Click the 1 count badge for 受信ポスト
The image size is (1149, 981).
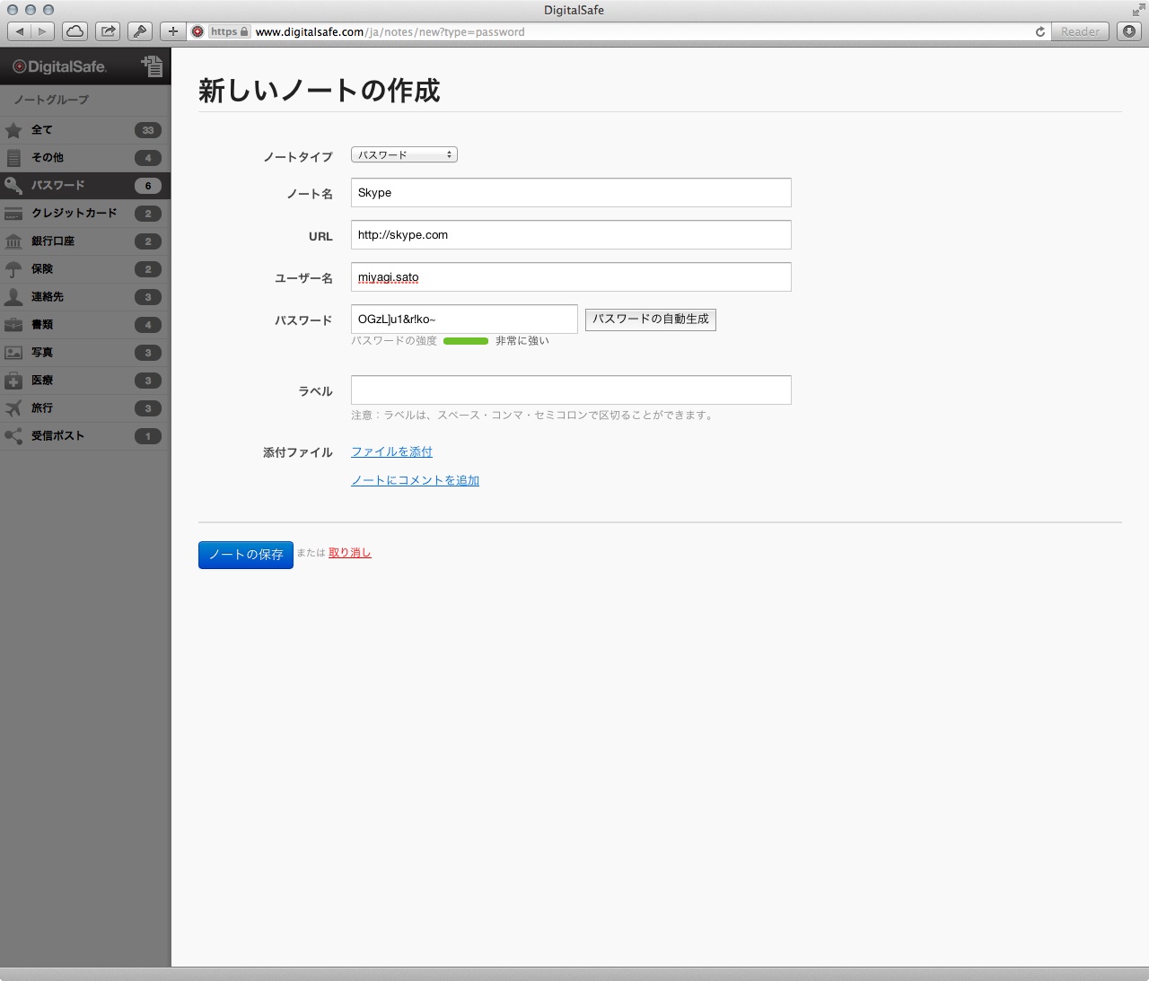click(148, 436)
